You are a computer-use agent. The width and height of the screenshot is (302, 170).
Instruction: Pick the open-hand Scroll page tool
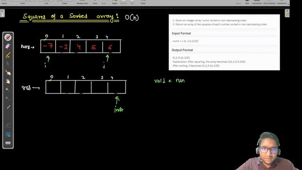pyautogui.click(x=8, y=81)
